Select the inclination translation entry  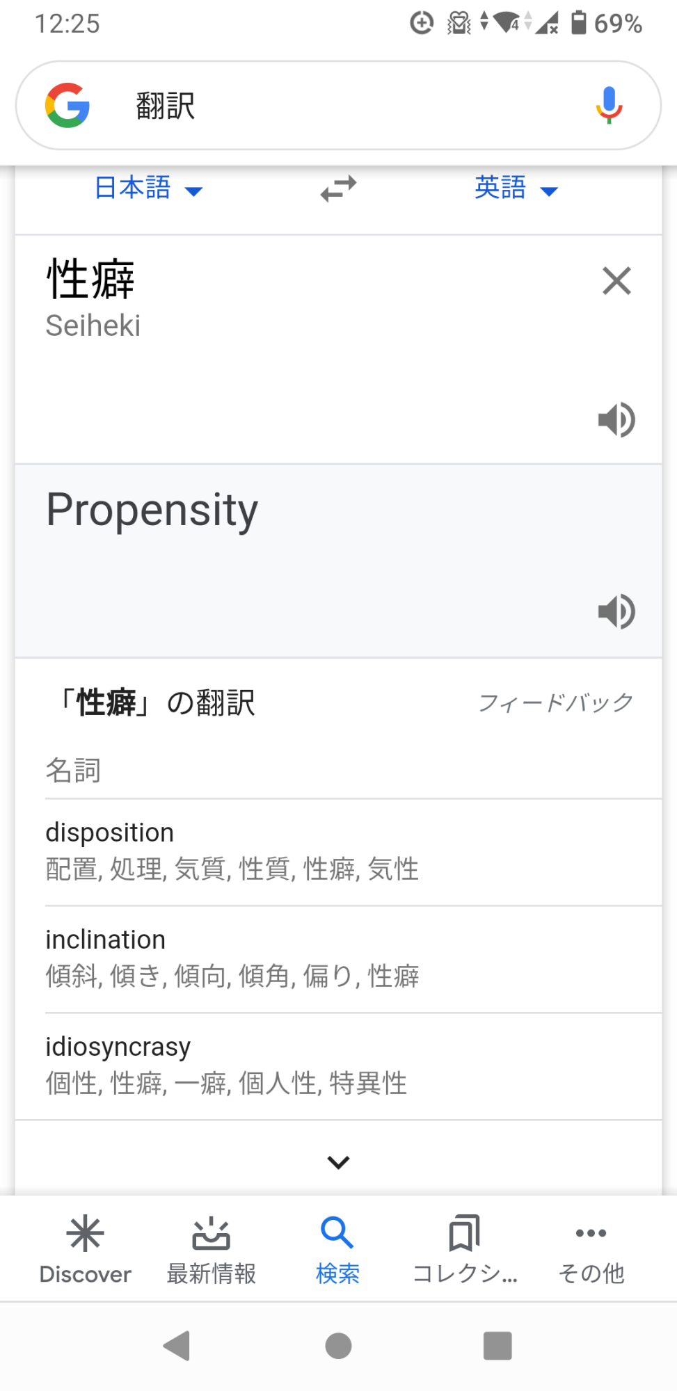point(338,958)
